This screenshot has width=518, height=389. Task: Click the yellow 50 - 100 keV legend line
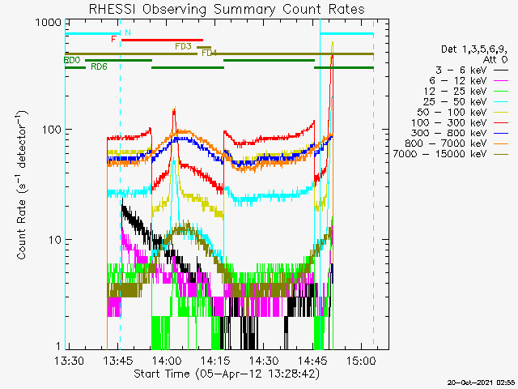[501, 113]
